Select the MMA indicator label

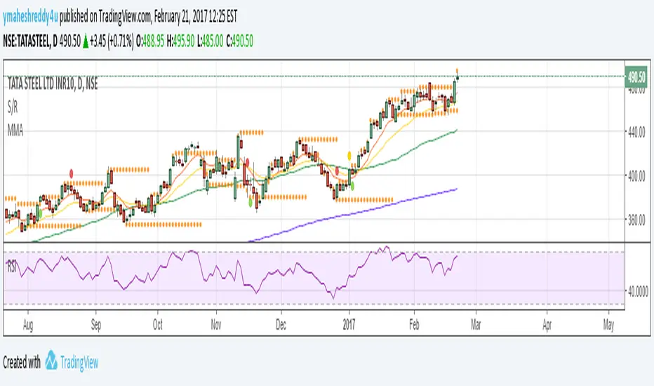coord(15,131)
